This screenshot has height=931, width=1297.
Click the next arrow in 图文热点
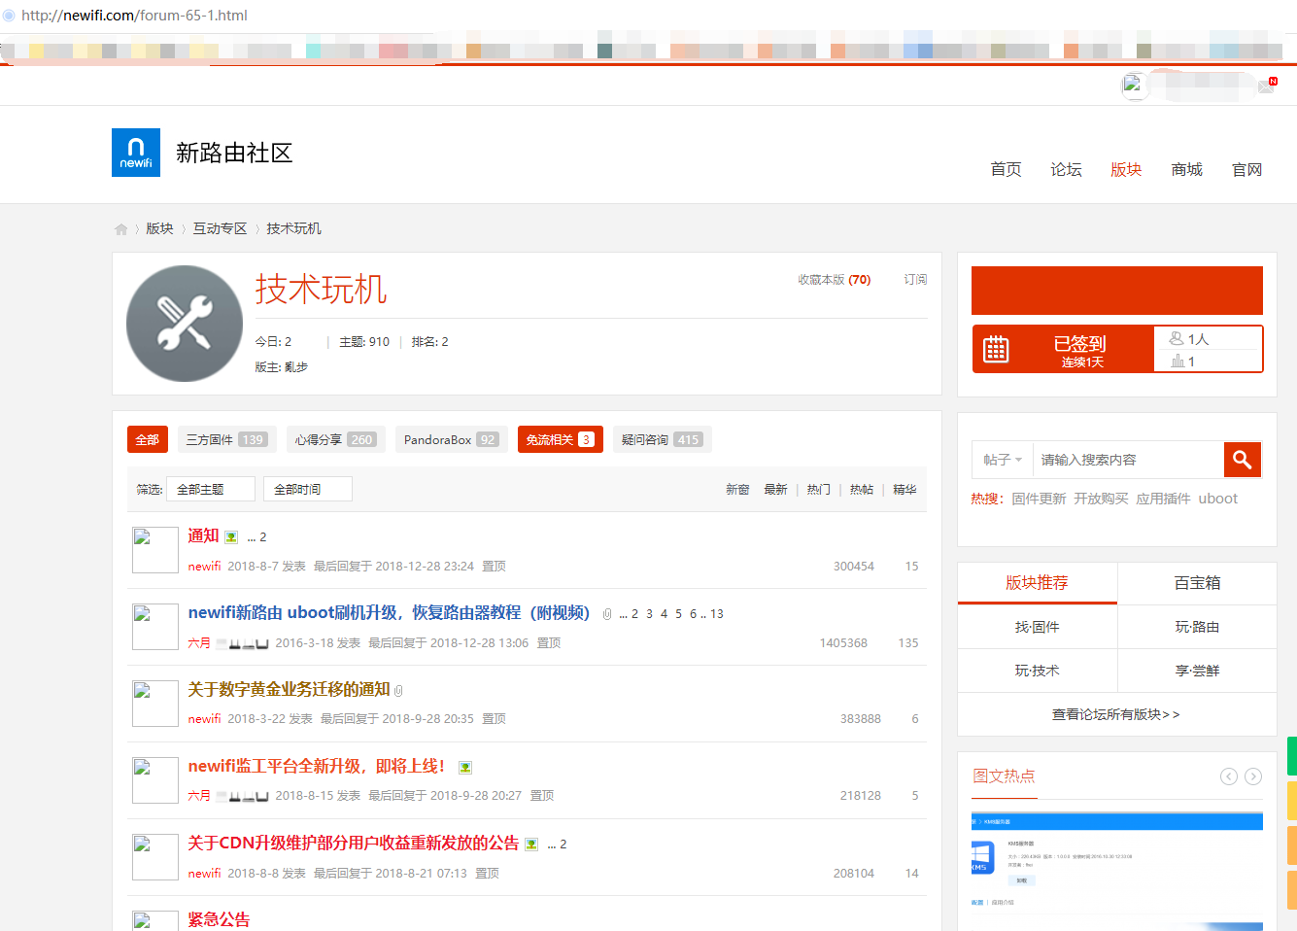click(x=1253, y=776)
